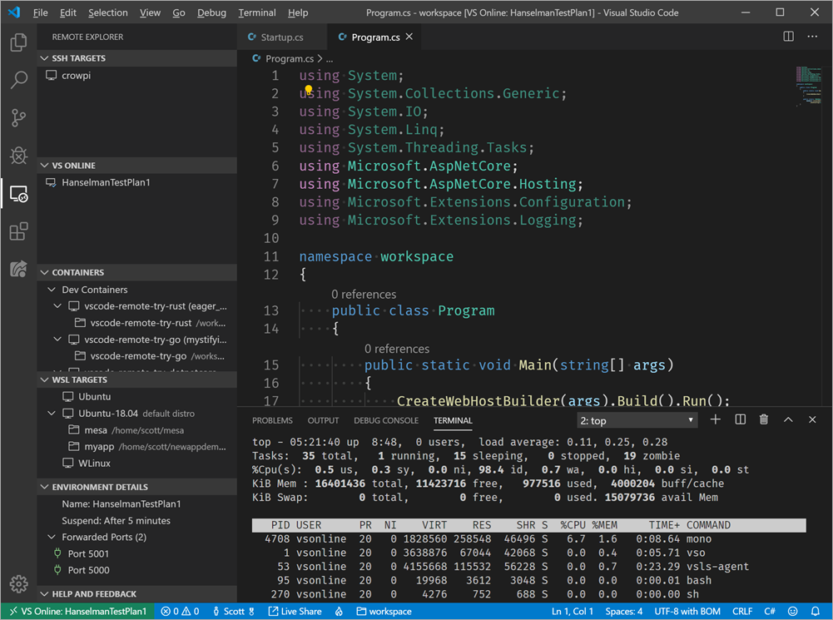
Task: Open the Terminal menu
Action: coord(256,12)
